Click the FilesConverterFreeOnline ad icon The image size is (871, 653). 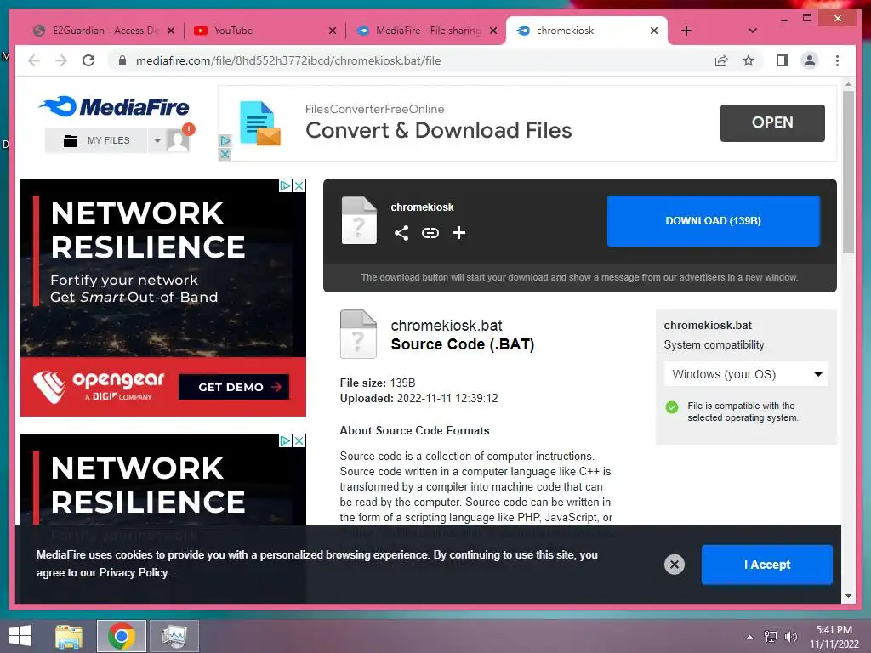pos(259,123)
